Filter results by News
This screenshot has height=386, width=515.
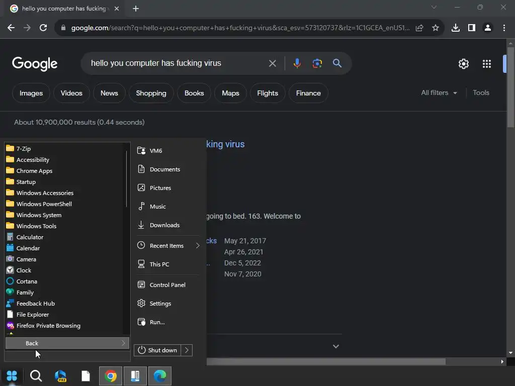109,93
